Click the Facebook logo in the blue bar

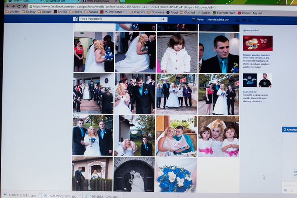(75, 19)
